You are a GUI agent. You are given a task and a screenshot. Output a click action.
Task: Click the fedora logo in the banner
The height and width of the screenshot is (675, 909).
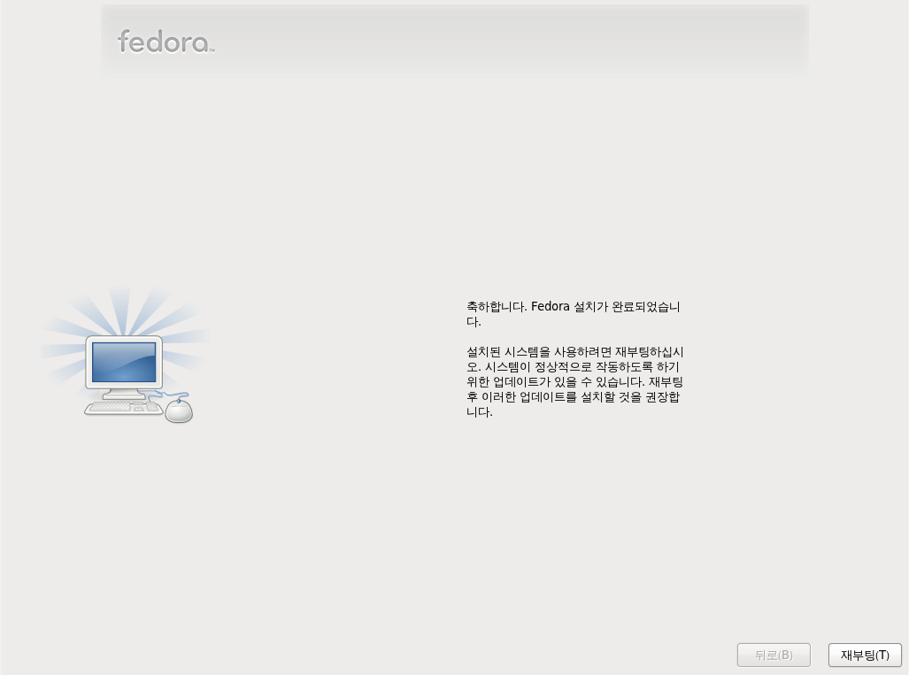(x=166, y=42)
